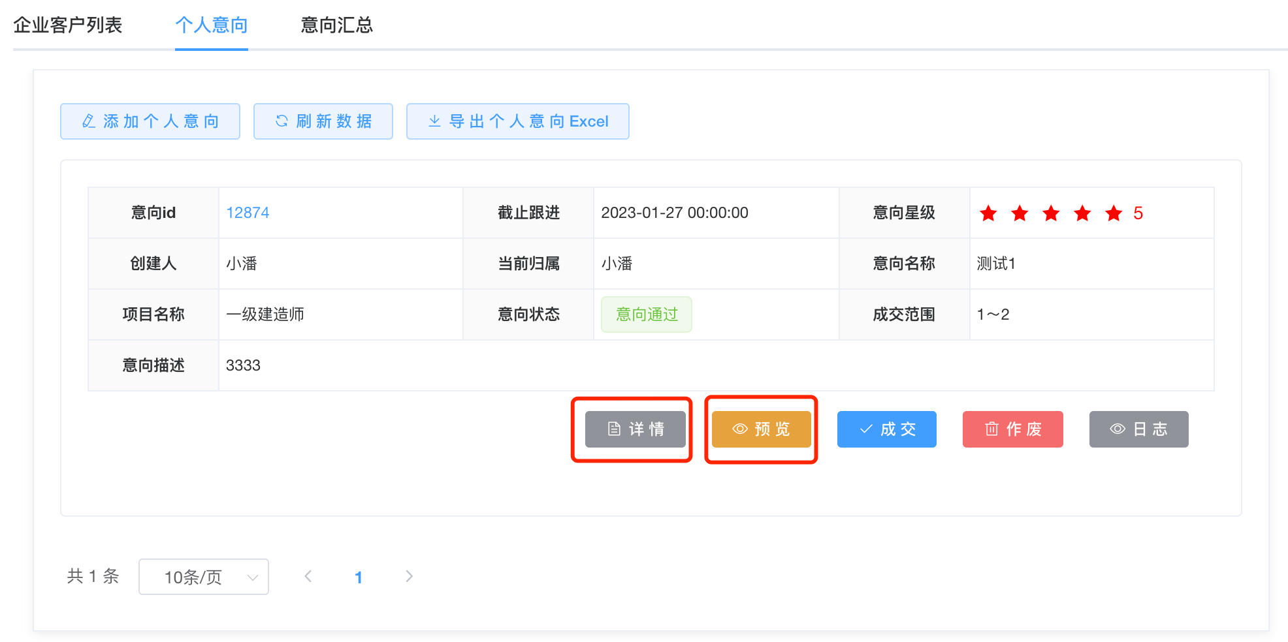This screenshot has height=642, width=1288.
Task: Switch to 企业客户列表 tab
Action: (x=68, y=25)
